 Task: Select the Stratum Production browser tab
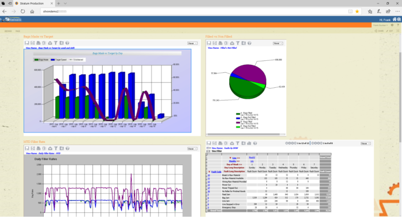(33, 3)
